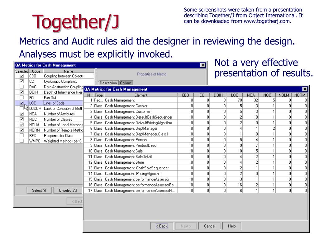Sort by the Element column header

click(141, 95)
